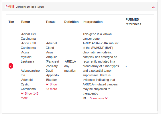Expand the interpretation text with Show more
This screenshot has height=114, width=161.
[99, 98]
